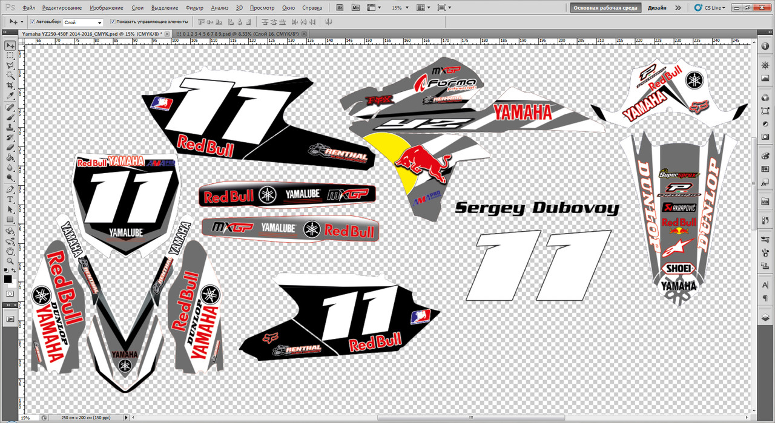Open the Редактирование menu
This screenshot has width=775, height=423.
pos(63,8)
